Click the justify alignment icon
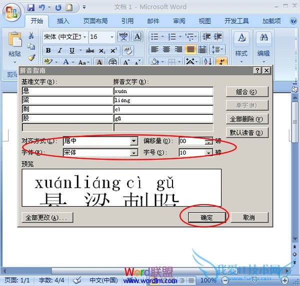Image resolution: width=300 pixels, height=286 pixels. pos(190,49)
